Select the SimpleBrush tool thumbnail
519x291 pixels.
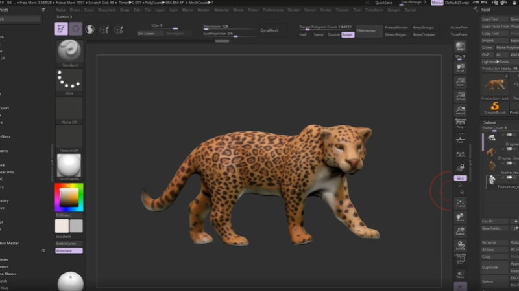tap(495, 108)
